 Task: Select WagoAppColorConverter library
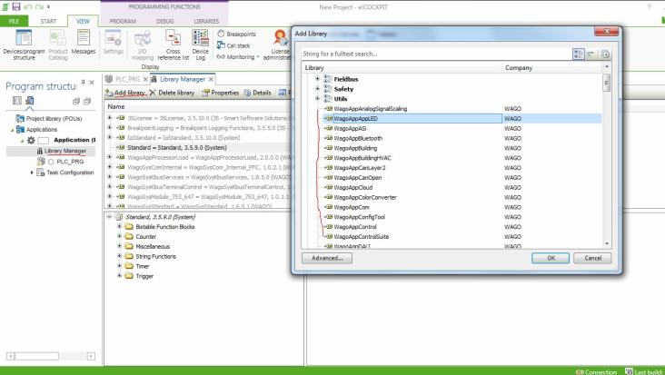(x=365, y=197)
